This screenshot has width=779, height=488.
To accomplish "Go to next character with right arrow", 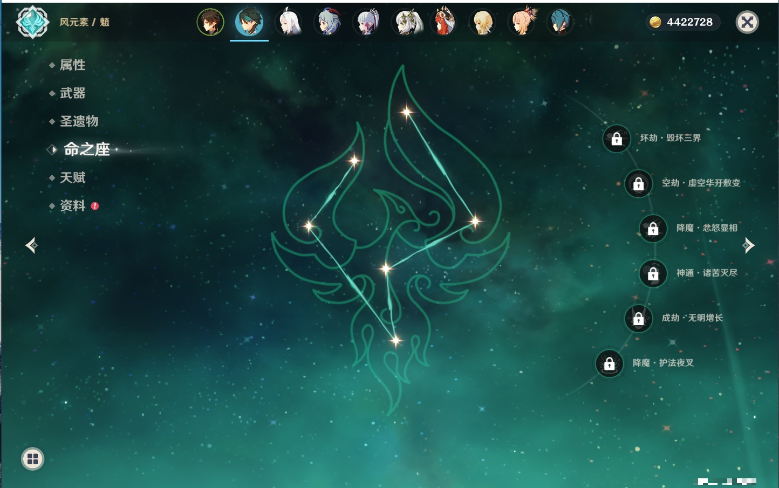I will pos(748,245).
